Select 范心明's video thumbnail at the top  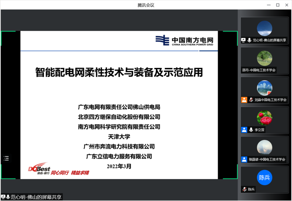(264, 28)
